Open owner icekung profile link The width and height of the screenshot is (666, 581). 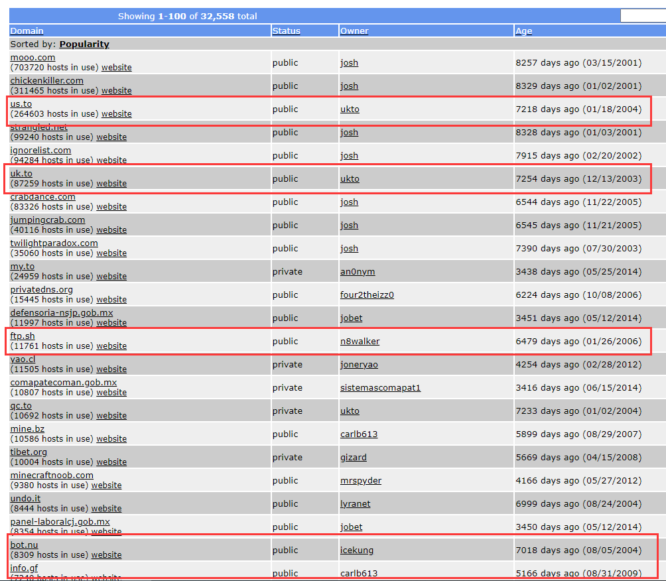(357, 550)
